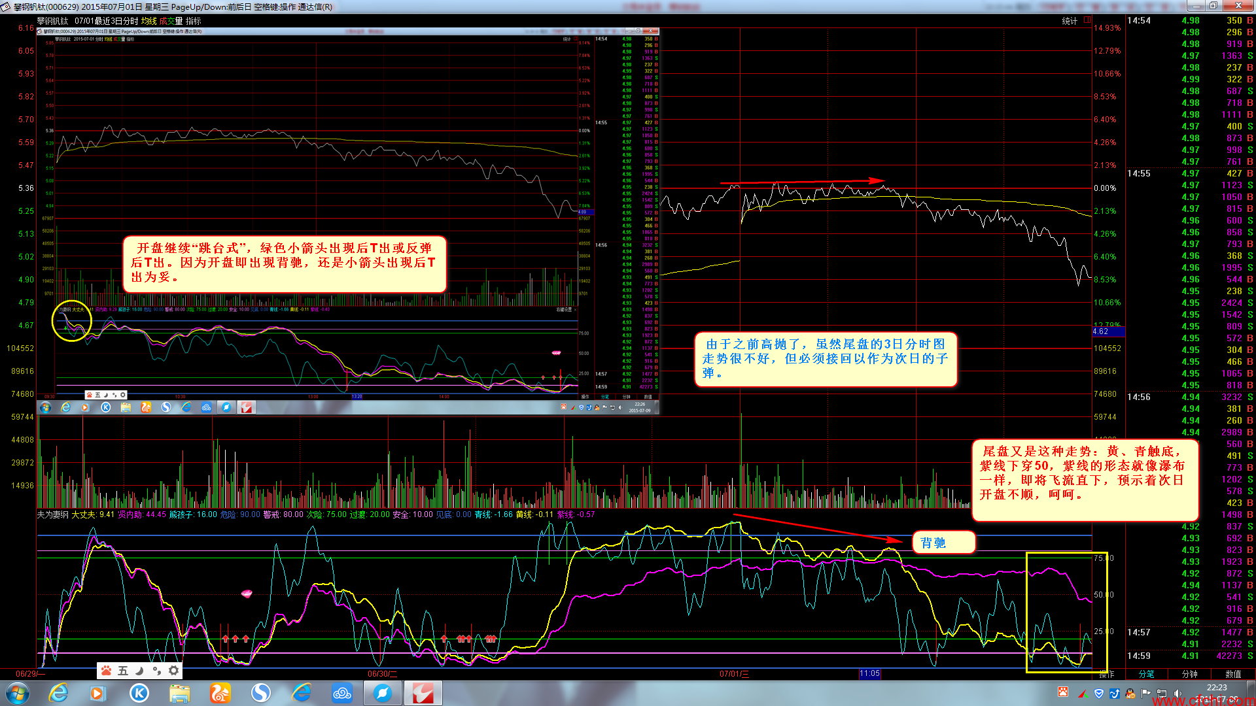Click the 操作 button below the chart

1107,674
